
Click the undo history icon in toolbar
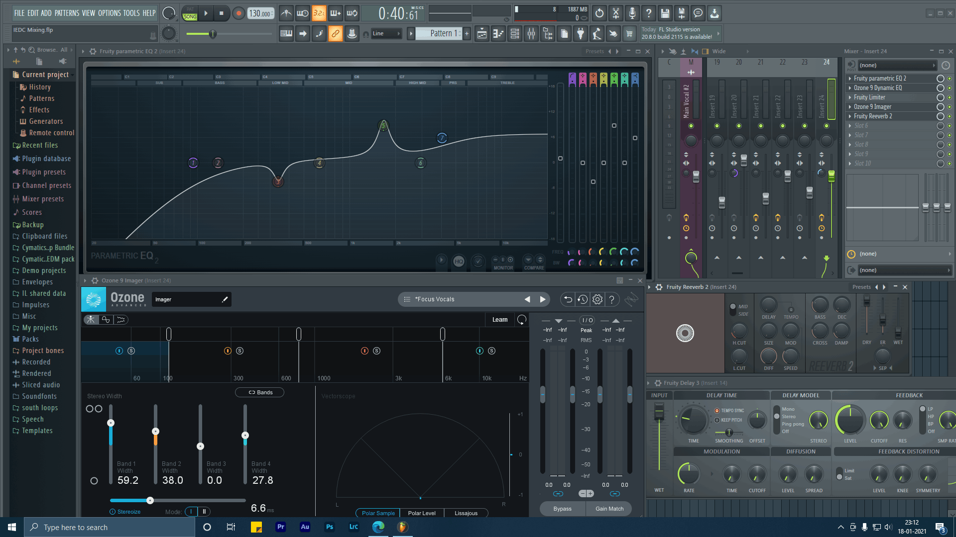tap(599, 13)
